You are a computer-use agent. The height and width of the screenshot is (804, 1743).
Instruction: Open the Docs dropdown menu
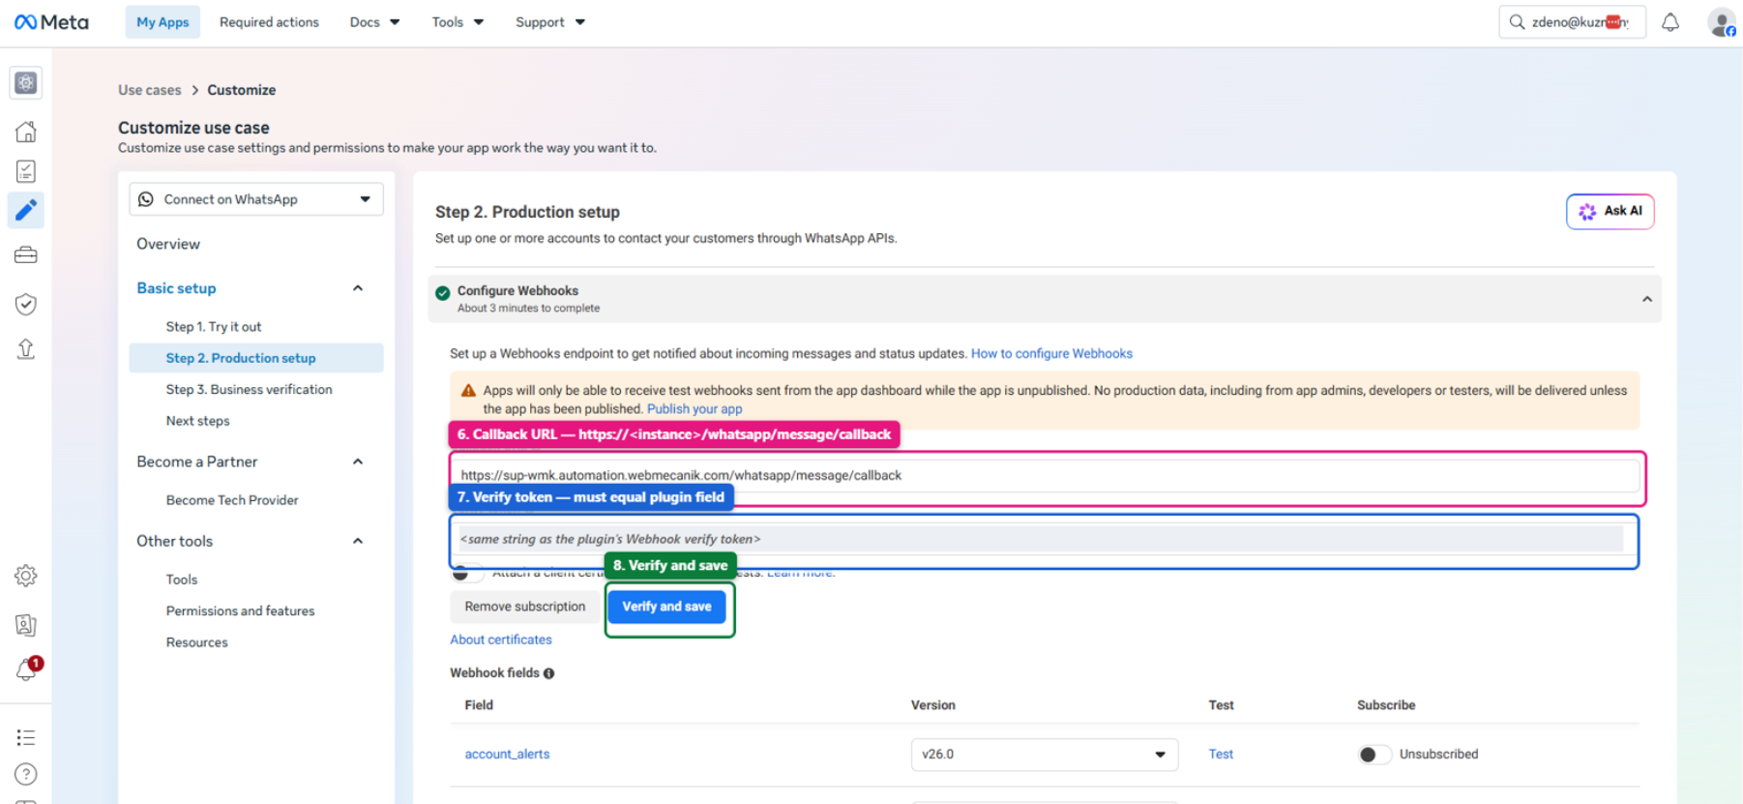pos(374,22)
